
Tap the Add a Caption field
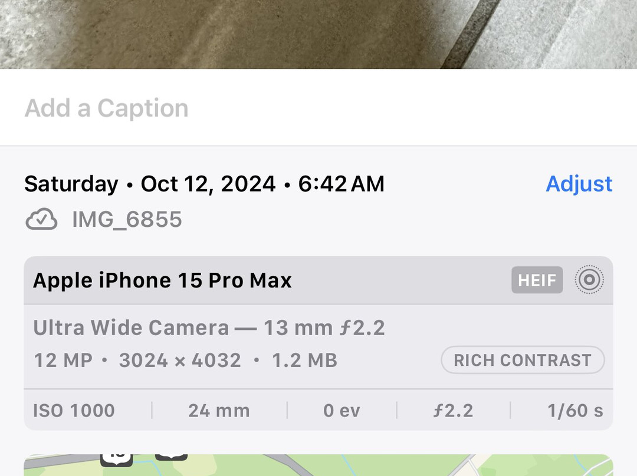(107, 108)
